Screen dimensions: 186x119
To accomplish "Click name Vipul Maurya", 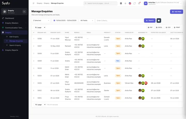I will pyautogui.click(x=68, y=39).
